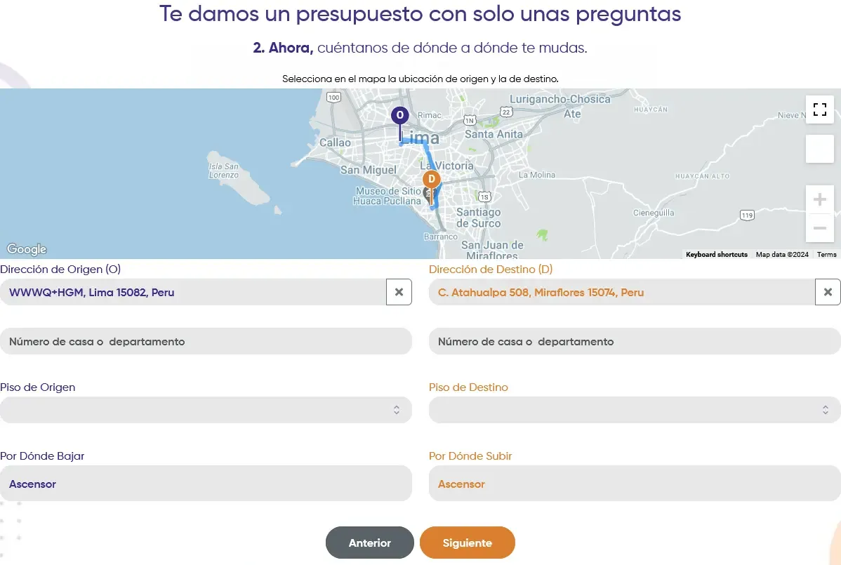
Task: Focus the origin house or apartment number field
Action: tap(206, 342)
